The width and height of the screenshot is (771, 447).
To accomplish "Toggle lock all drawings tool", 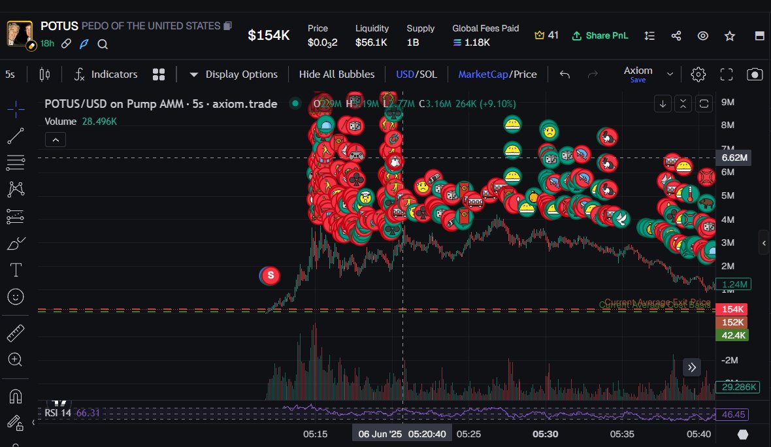I will [15, 423].
